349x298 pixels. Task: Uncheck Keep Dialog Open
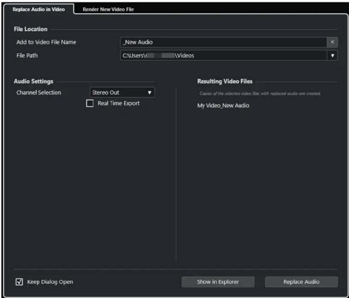(x=19, y=282)
